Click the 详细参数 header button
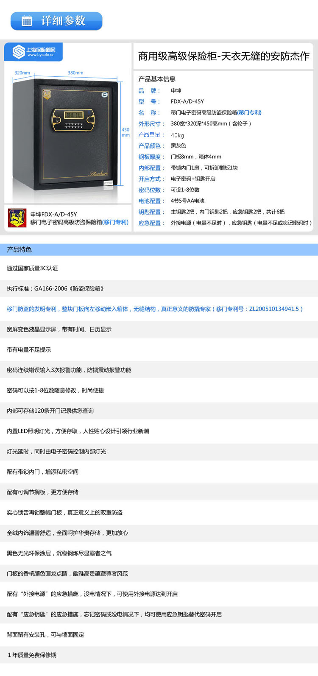 tap(56, 21)
